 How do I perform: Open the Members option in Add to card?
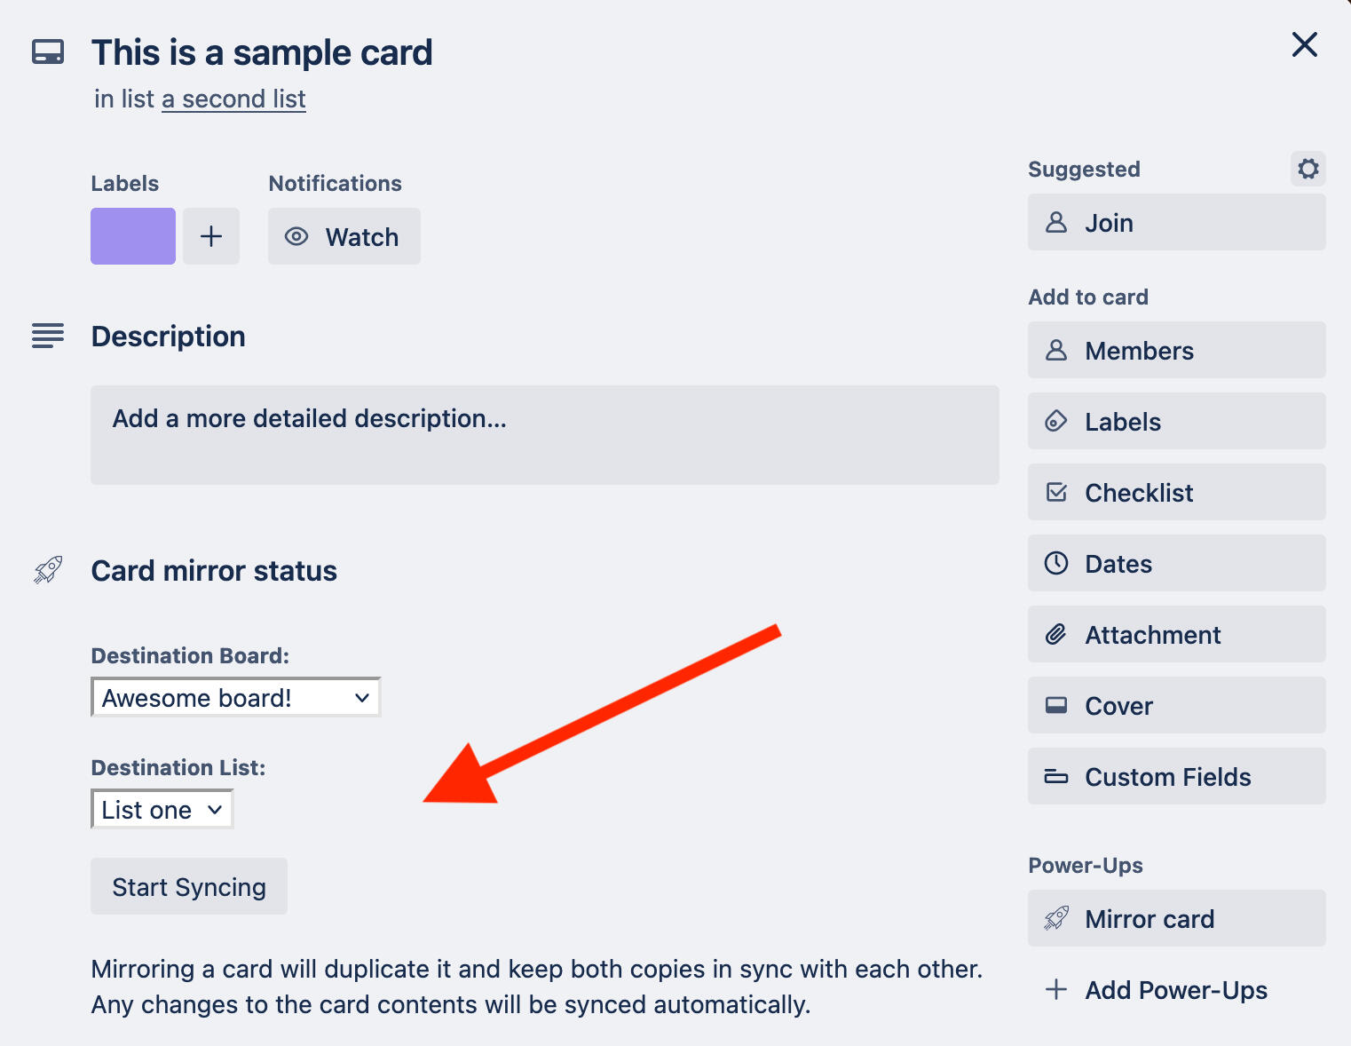coord(1177,350)
